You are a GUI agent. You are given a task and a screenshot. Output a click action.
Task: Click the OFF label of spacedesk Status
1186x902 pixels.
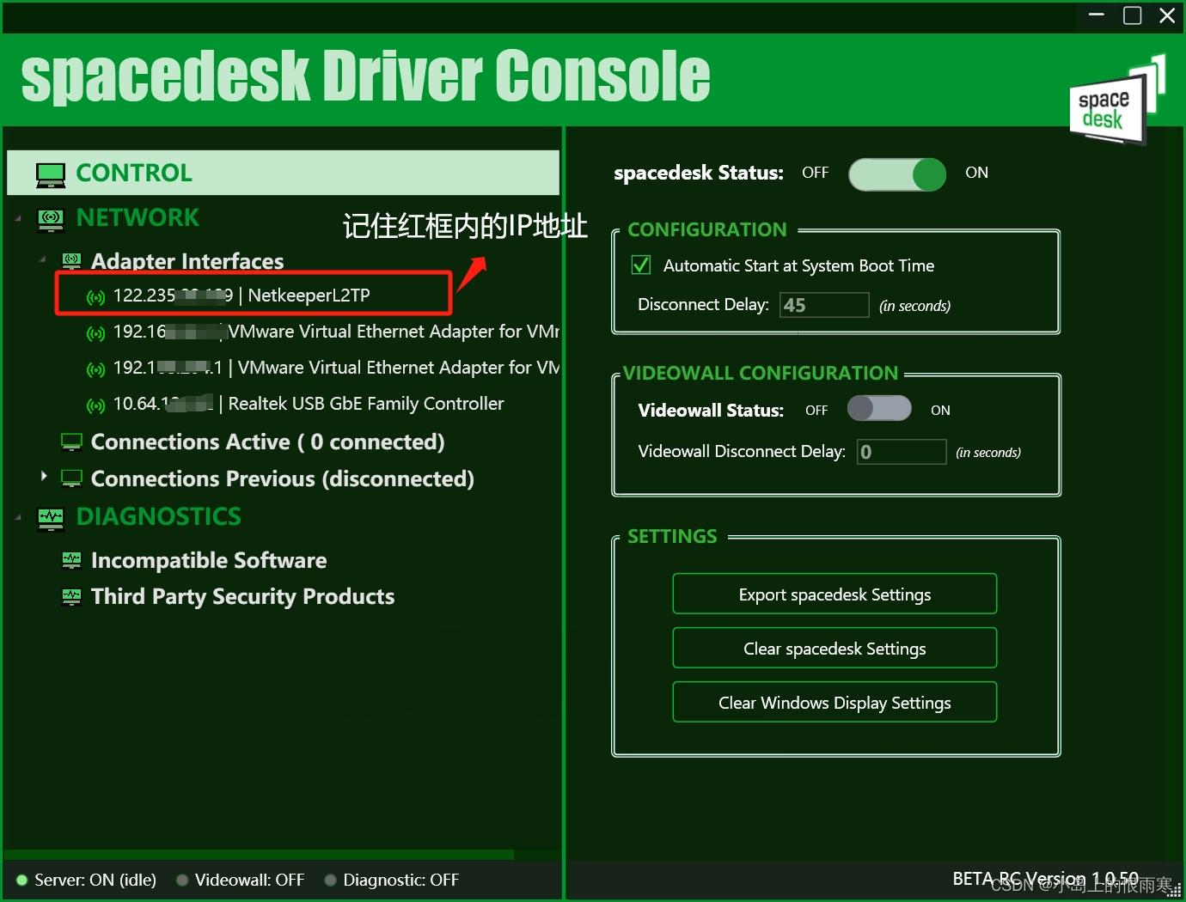click(815, 173)
